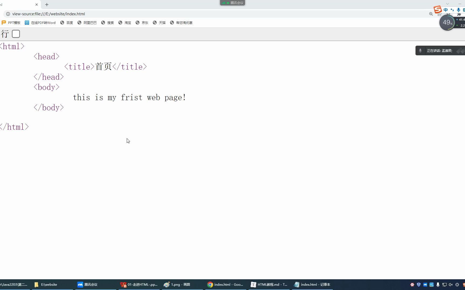
Task: Click the view-source address bar
Action: pos(215,14)
